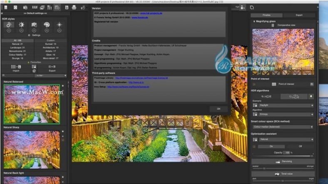Screen dimensions: 328x184
Task: Select the sparkle star HDR style icon
Action: (60, 25)
